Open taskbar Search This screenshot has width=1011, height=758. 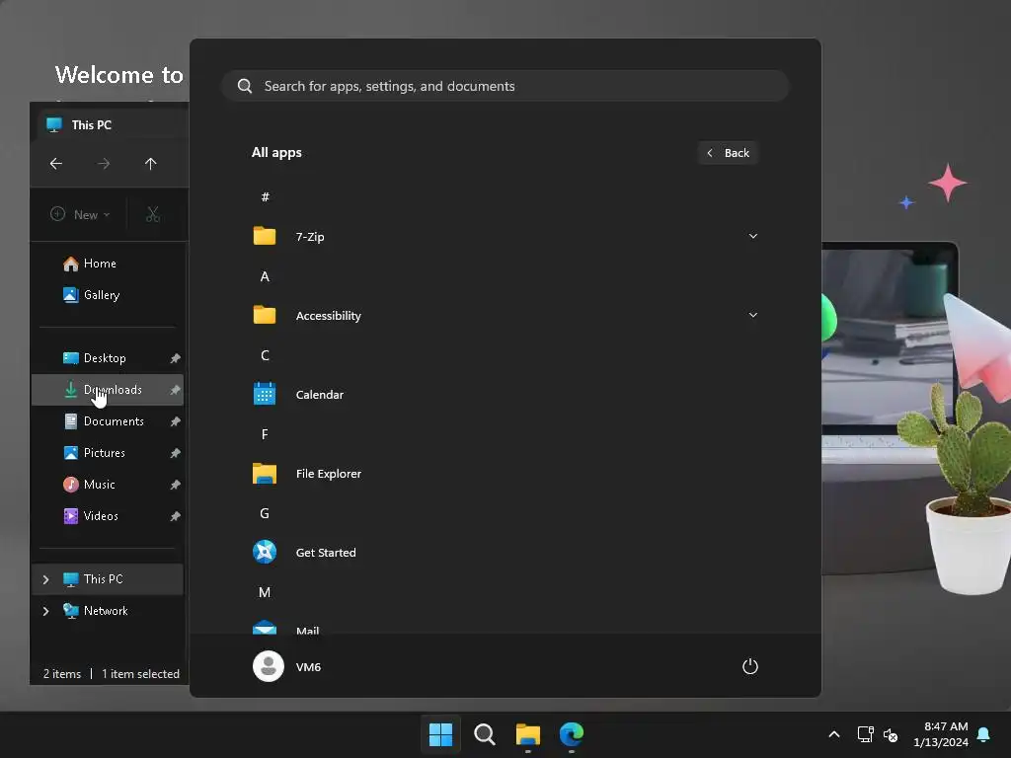tap(484, 734)
